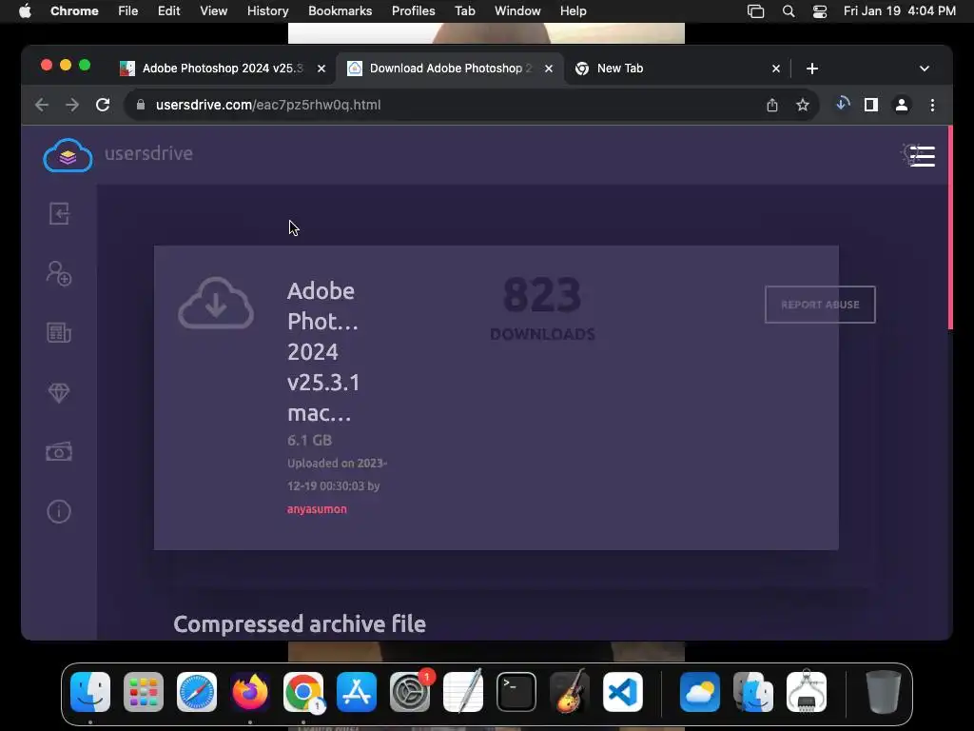Select the Download Adobe Photoshop tab

[450, 69]
